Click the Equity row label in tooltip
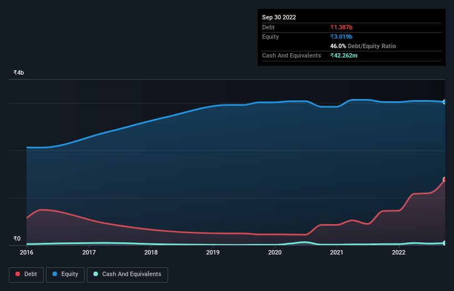The width and height of the screenshot is (454, 291). click(270, 37)
